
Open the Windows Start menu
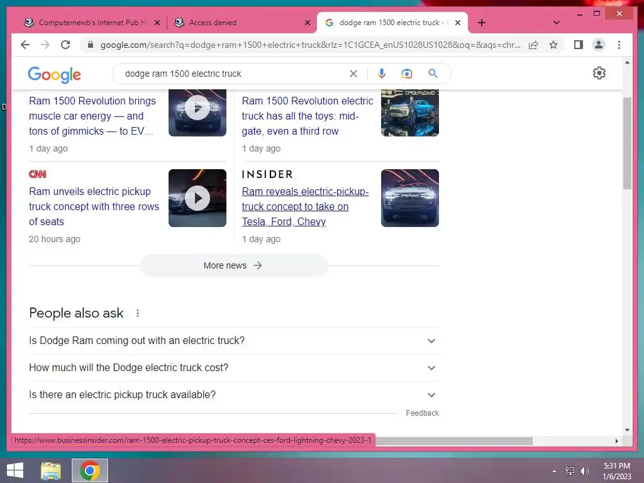[x=15, y=470]
